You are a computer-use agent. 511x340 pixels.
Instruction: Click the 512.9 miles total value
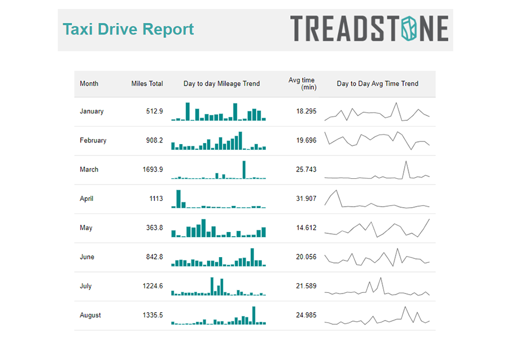pyautogui.click(x=154, y=111)
